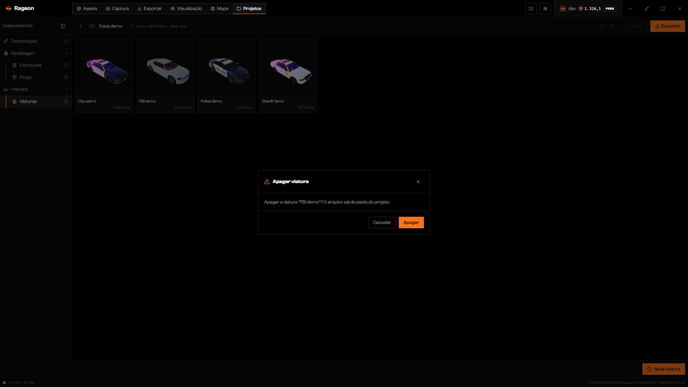
Task: Click the Rageon logo
Action: point(20,8)
